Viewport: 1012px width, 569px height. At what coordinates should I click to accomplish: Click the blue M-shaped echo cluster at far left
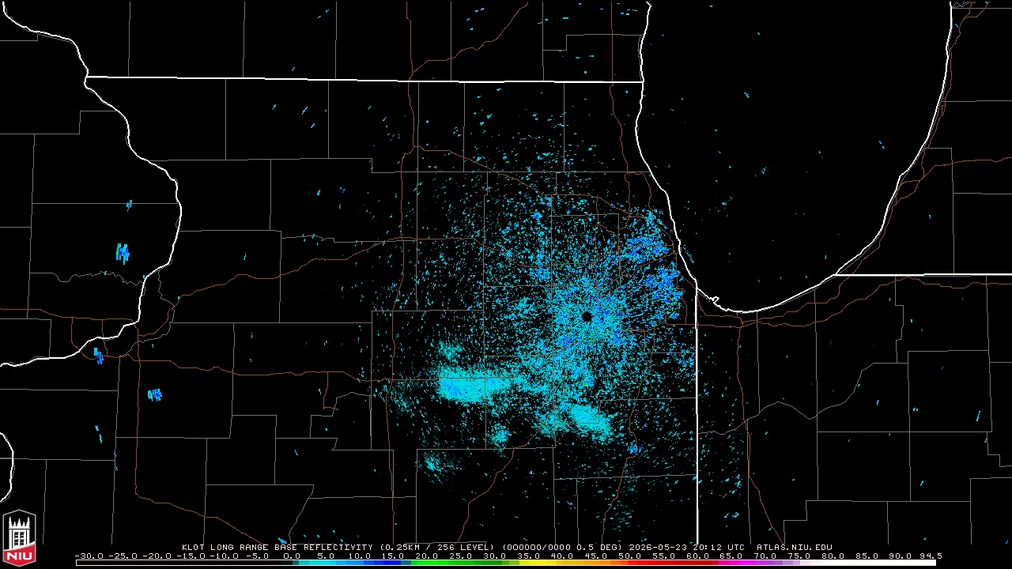point(123,254)
